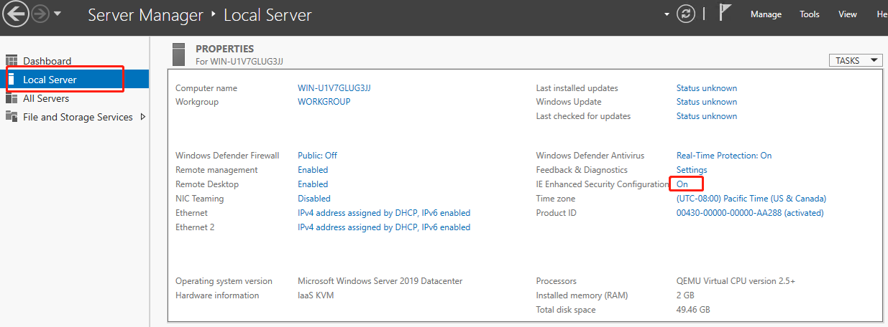The image size is (888, 327).
Task: Click the Operating system version label
Action: click(224, 281)
